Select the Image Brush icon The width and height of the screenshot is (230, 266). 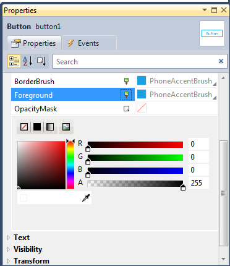tap(66, 127)
